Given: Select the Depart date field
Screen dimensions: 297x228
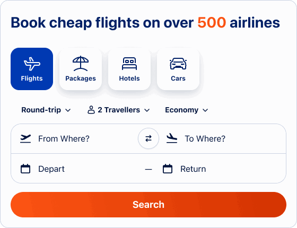Looking at the screenshot, I should click(x=77, y=169).
